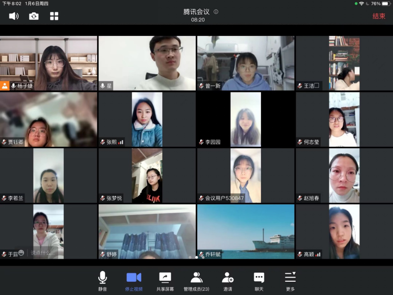End the meeting with 结束
This screenshot has height=295, width=393.
(x=379, y=16)
